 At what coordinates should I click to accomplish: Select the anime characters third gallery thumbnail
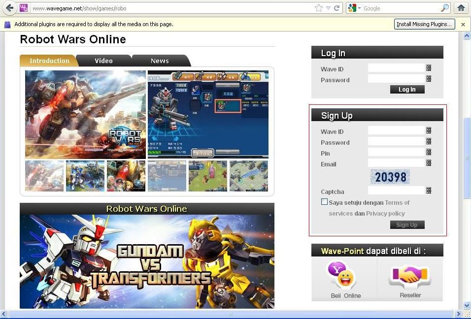(x=126, y=176)
